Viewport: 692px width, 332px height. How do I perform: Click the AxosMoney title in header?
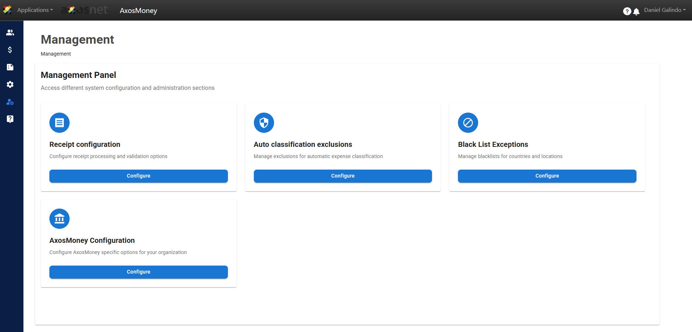[138, 11]
